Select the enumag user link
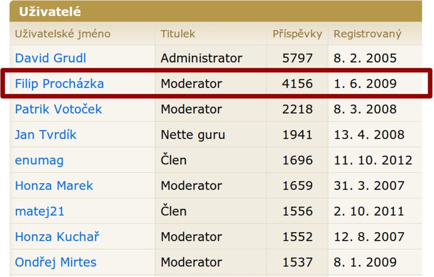This screenshot has width=434, height=277. 39,160
